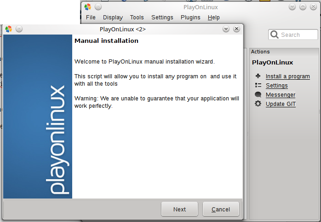Click the plus icon beside Install a program

point(258,76)
